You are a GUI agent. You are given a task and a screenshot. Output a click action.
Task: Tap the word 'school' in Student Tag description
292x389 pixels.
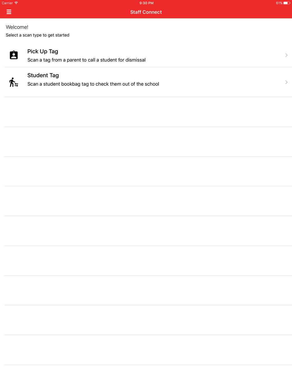pyautogui.click(x=152, y=84)
